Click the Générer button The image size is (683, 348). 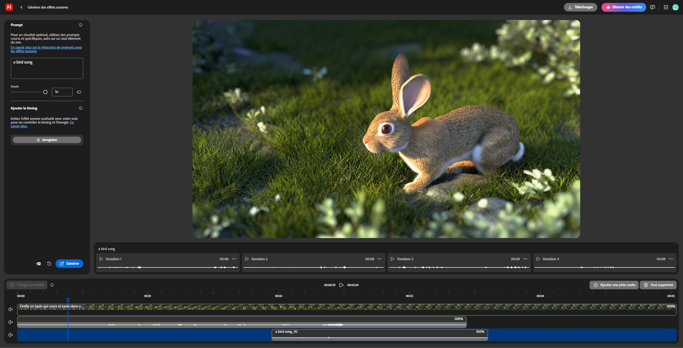point(69,264)
